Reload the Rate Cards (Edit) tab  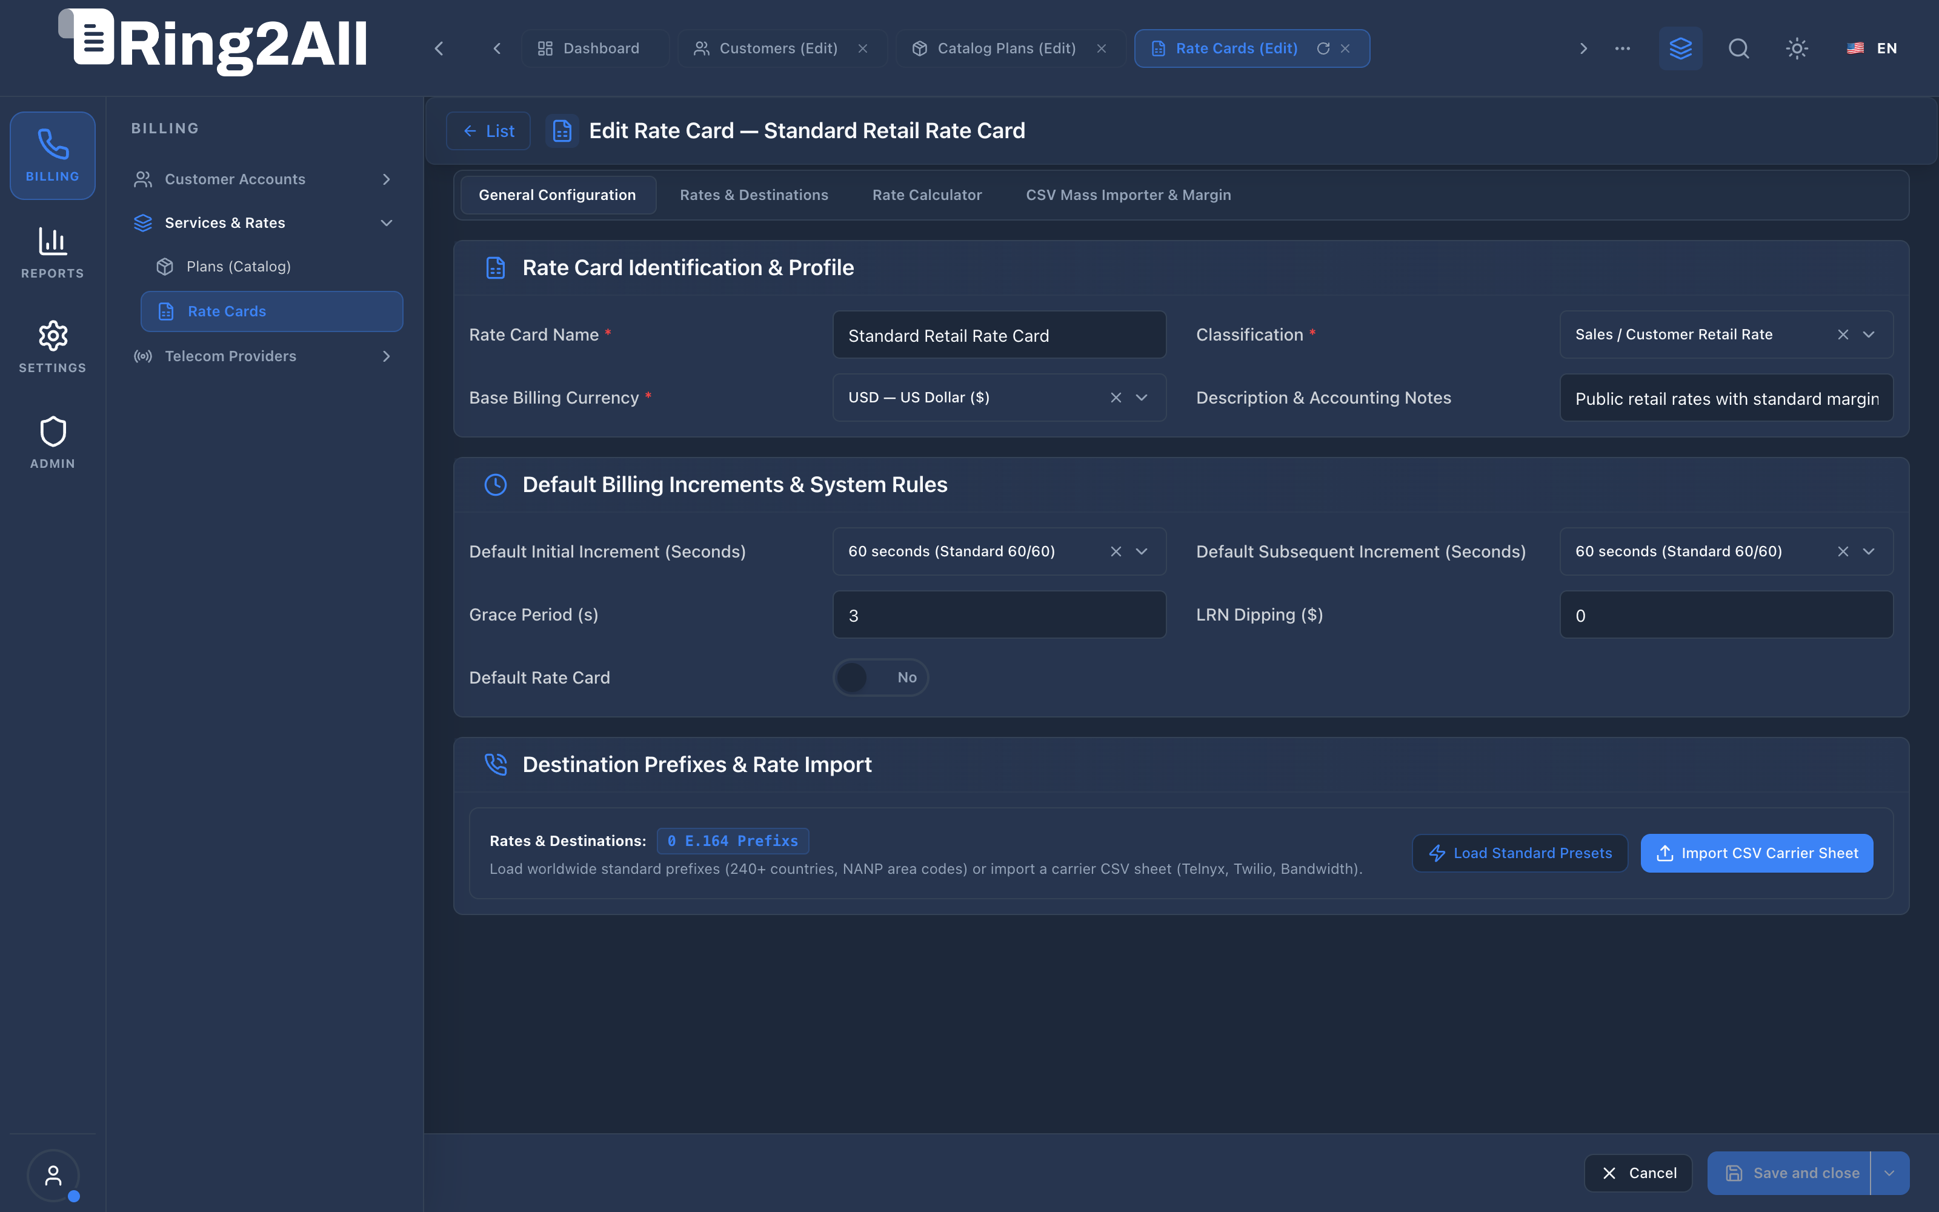point(1323,48)
